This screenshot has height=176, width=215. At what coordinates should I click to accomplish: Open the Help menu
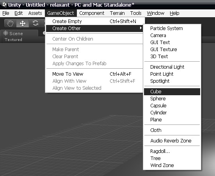click(x=174, y=13)
